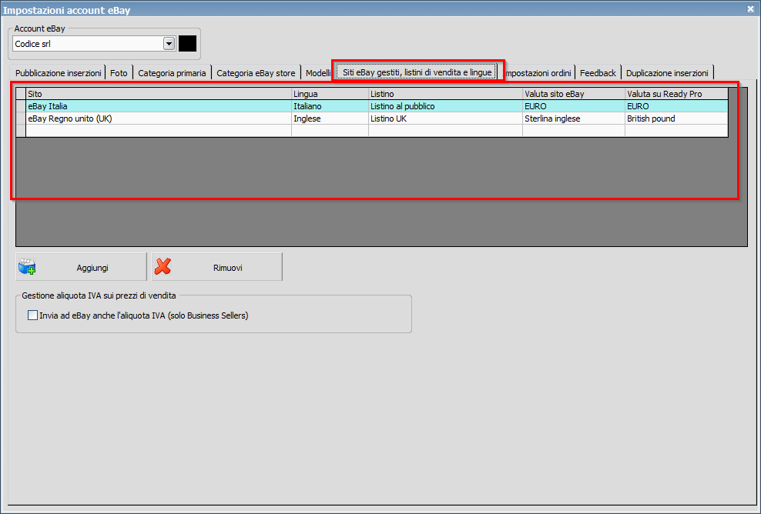Click the row selector of eBay Italia
The height and width of the screenshot is (514, 761).
point(21,106)
